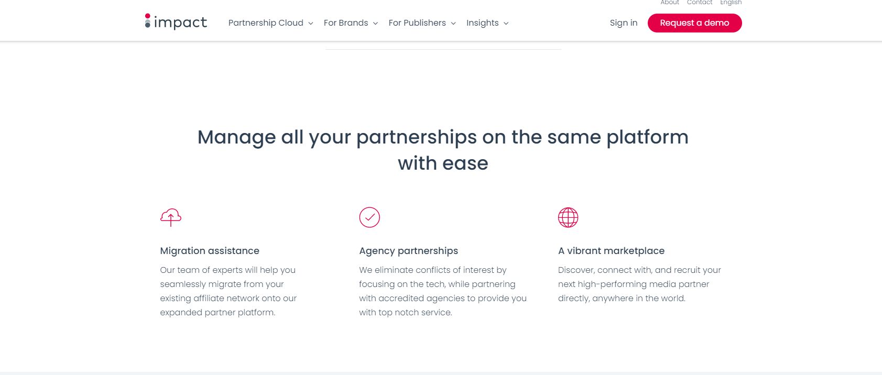This screenshot has width=882, height=375.
Task: Expand the For Brands chevron arrow
Action: coord(375,24)
